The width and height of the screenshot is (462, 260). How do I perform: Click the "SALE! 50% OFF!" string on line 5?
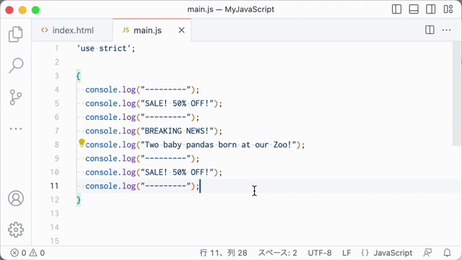click(177, 103)
